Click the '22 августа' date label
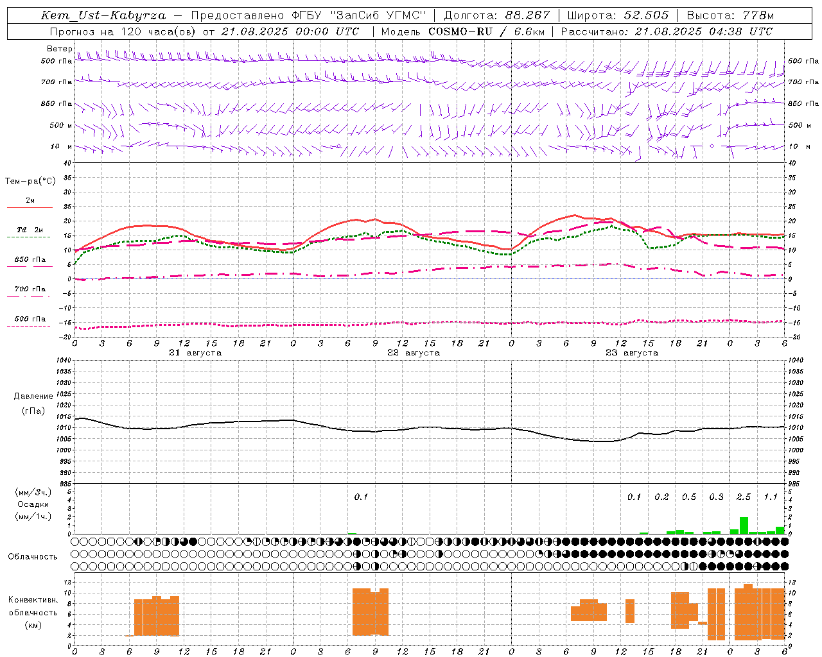This screenshot has height=657, width=822. pos(414,353)
